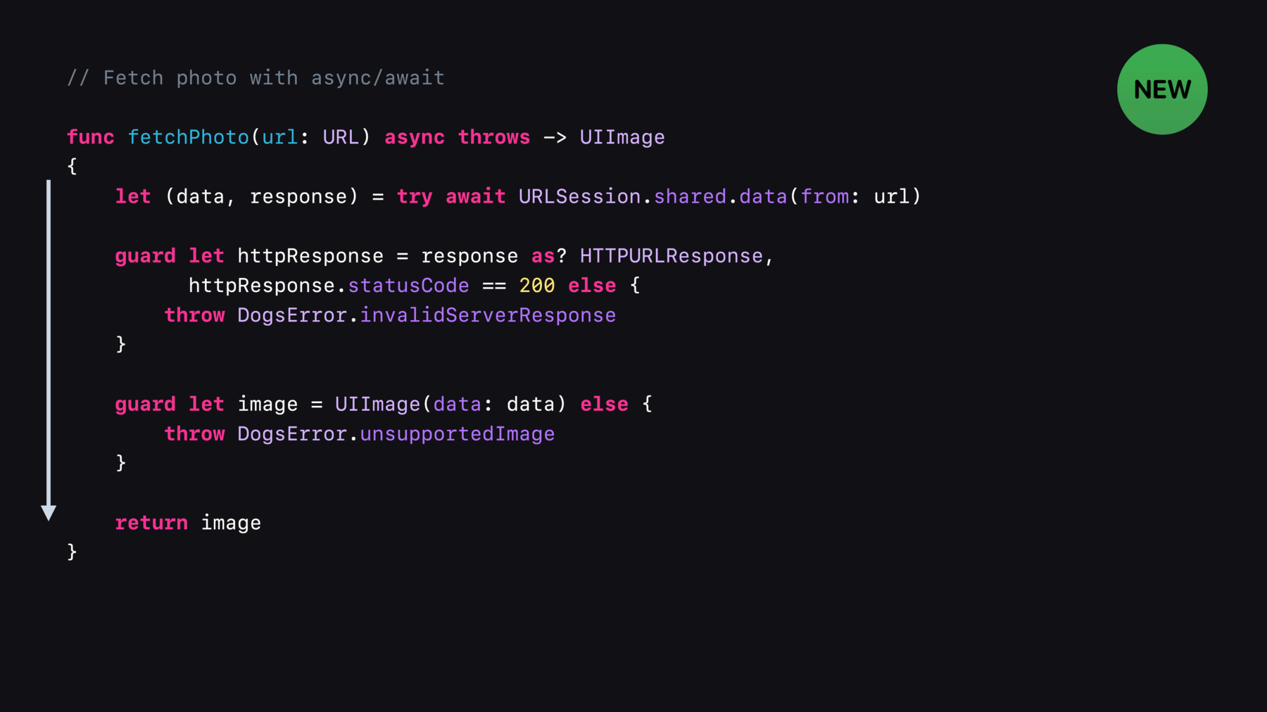The width and height of the screenshot is (1267, 712).
Task: Click the vertical line of the flow arrow
Action: point(49,343)
